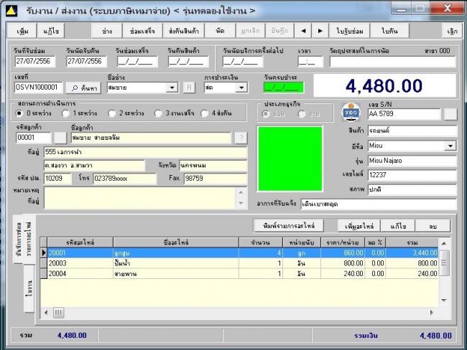Open the technician name dropdown showing สมชาย
The height and width of the screenshot is (350, 467).
point(172,87)
